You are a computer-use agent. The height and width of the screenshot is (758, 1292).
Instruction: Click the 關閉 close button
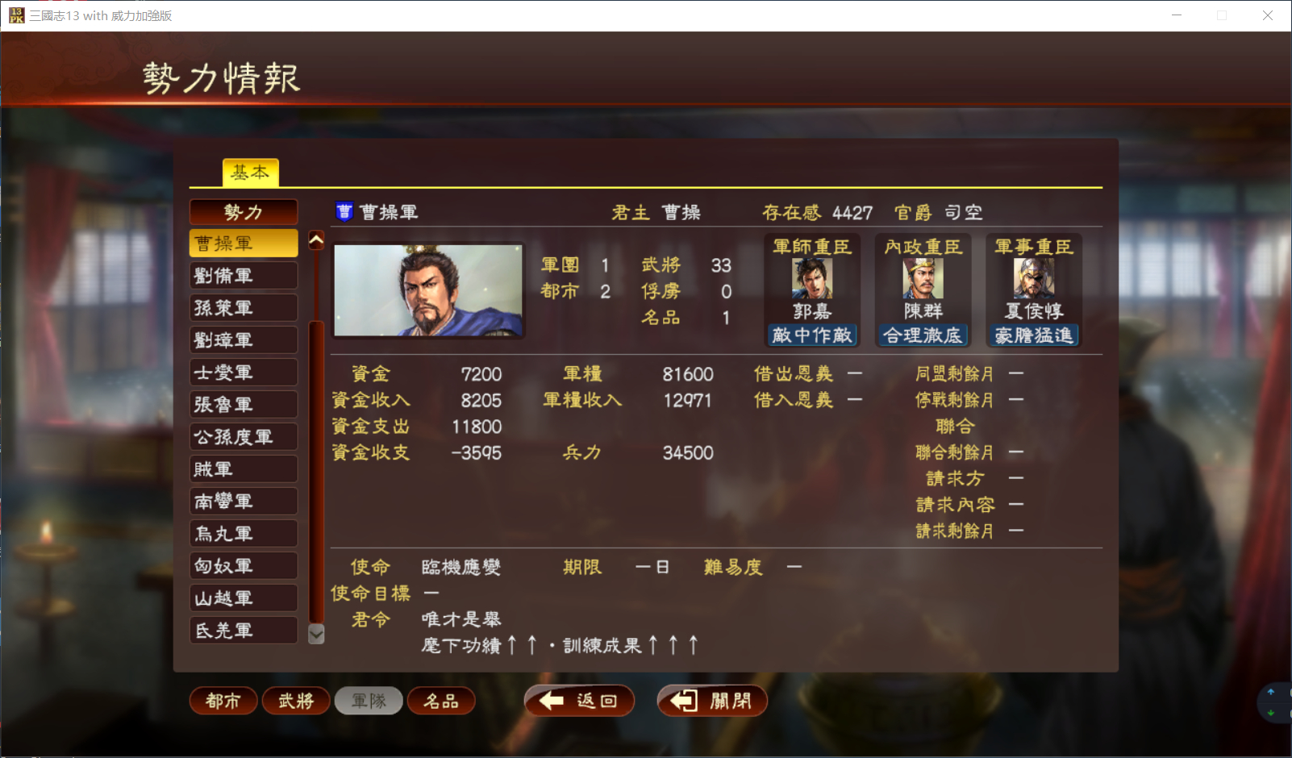pos(712,701)
